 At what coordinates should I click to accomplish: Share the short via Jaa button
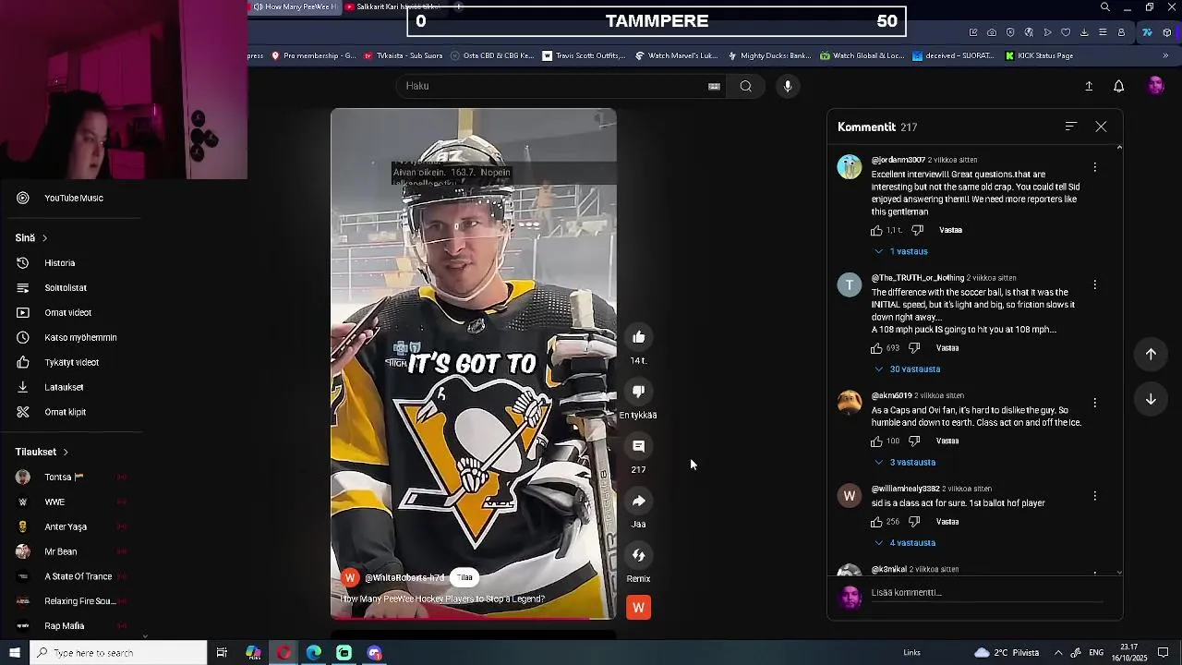click(638, 501)
